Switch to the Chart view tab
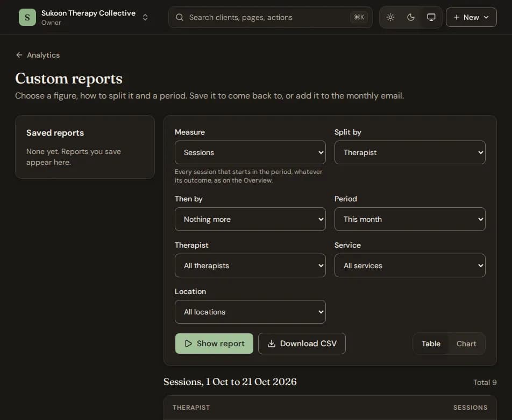Image resolution: width=512 pixels, height=420 pixels. 466,344
